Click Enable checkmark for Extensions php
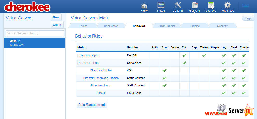This screenshot has height=119, width=257. 244,56
